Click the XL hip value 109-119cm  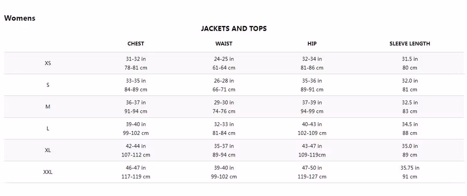coord(312,155)
